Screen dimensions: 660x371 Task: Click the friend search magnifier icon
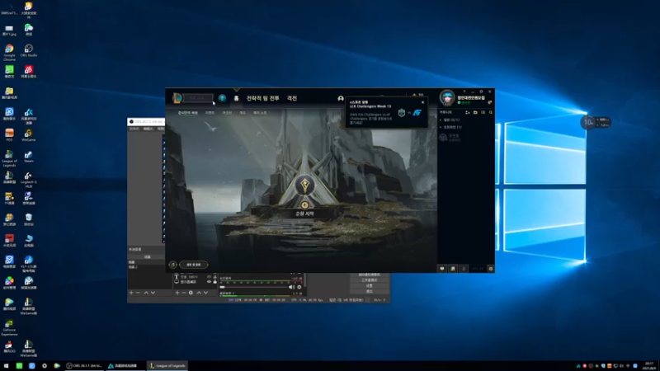coord(491,112)
